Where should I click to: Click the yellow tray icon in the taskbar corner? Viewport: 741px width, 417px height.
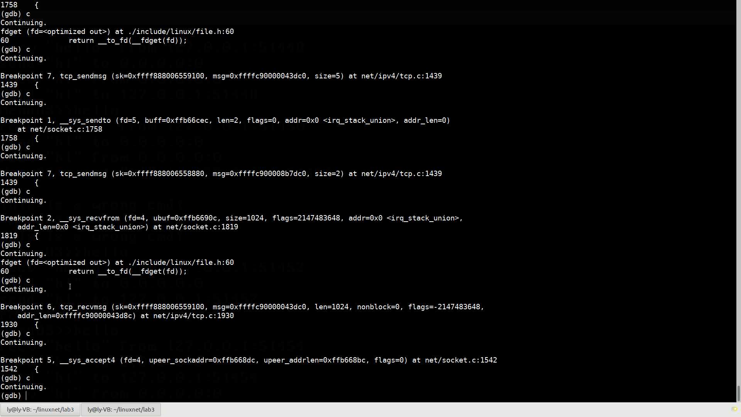(734, 409)
